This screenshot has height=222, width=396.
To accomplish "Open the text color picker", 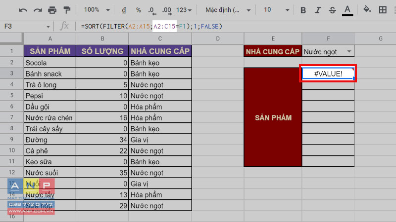I will (x=347, y=10).
